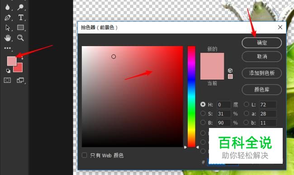Screen dimensions: 294x175
Task: Close the color picker dialog
Action: (x=280, y=27)
